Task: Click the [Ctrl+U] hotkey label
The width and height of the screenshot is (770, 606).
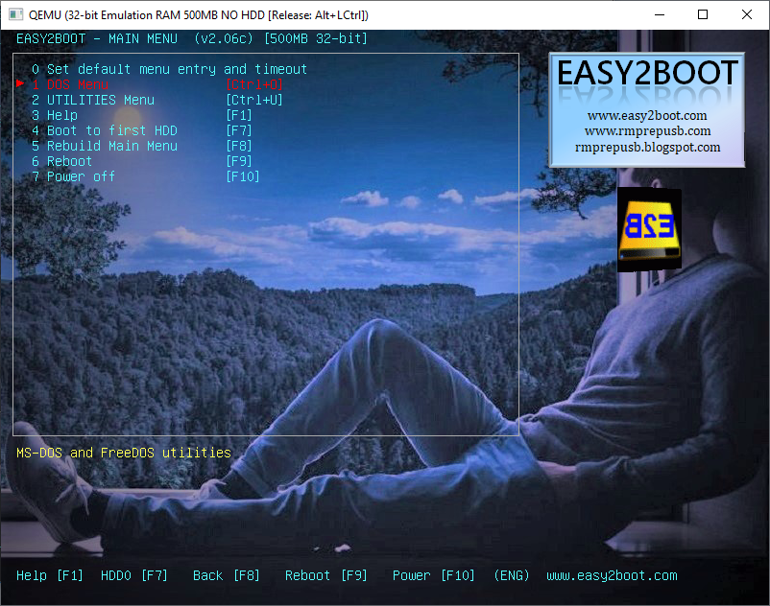Action: (x=254, y=100)
